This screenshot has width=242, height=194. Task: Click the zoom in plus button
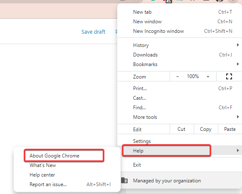(208, 76)
